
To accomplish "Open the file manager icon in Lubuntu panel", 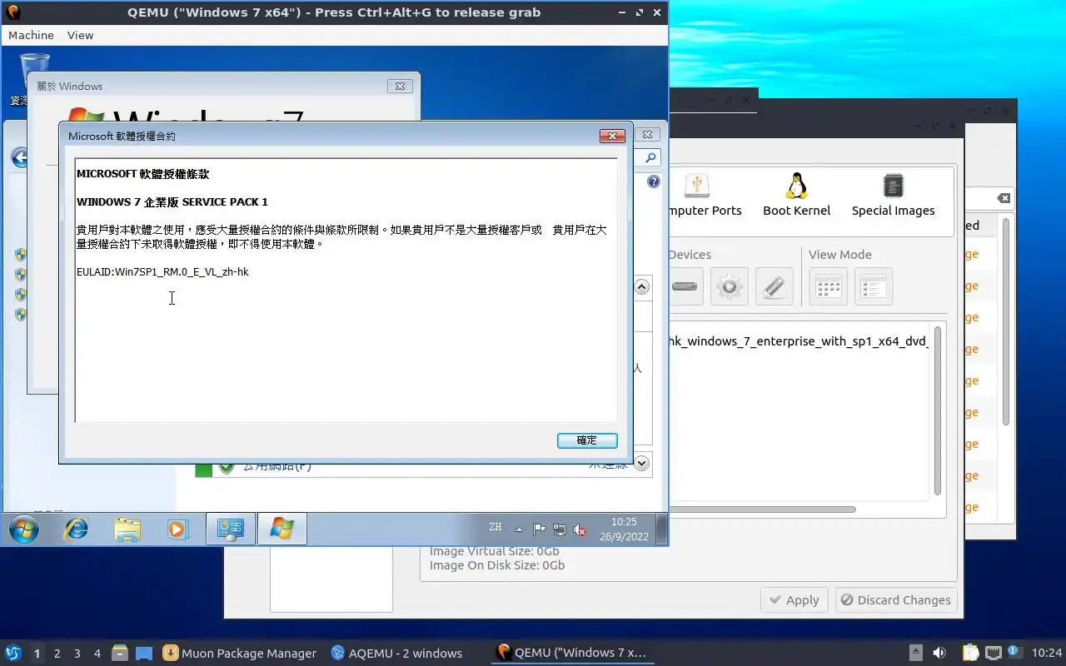I will 119,653.
